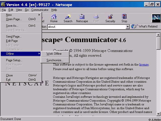Viewport: 161px width, 121px height.
Task: Open the Help menu
Action: pyautogui.click(x=54, y=10)
